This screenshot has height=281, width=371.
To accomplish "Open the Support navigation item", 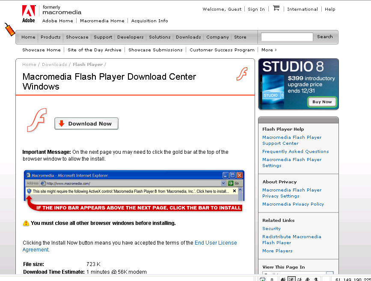I will [x=103, y=37].
